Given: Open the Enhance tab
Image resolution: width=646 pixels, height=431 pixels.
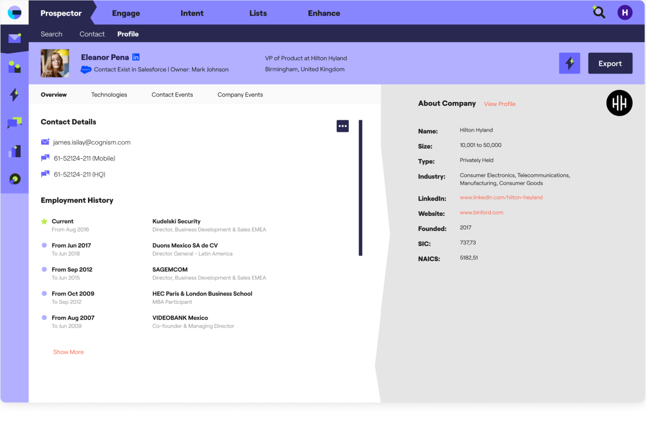Looking at the screenshot, I should pyautogui.click(x=324, y=13).
